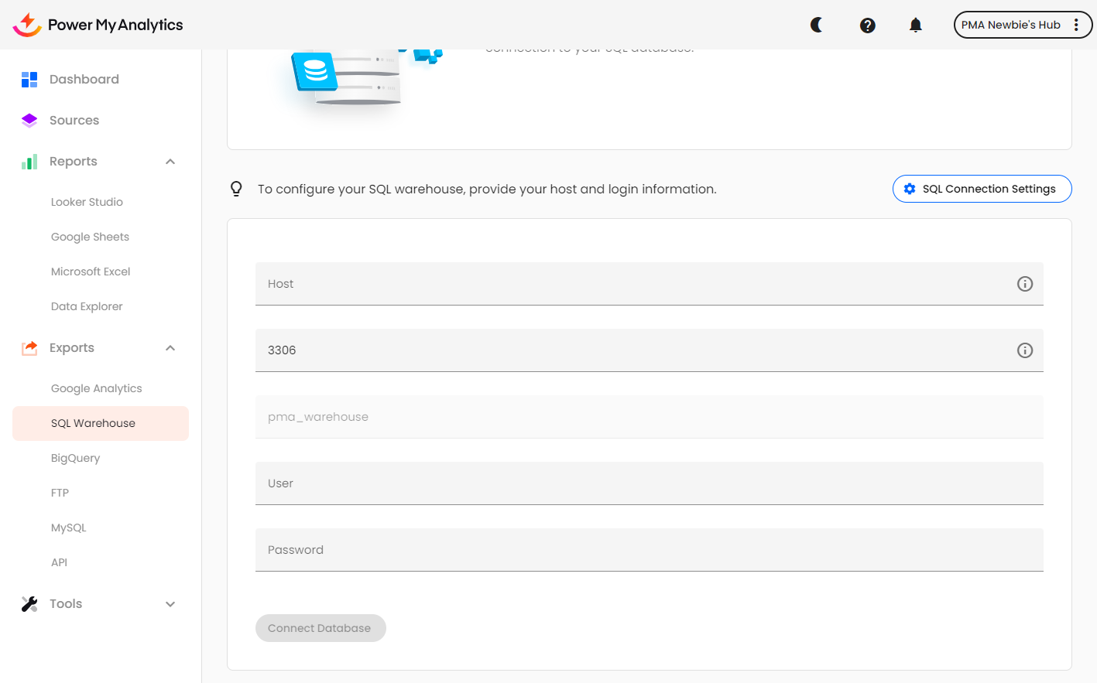Collapse the Exports section chevron
The height and width of the screenshot is (683, 1097).
(x=170, y=348)
